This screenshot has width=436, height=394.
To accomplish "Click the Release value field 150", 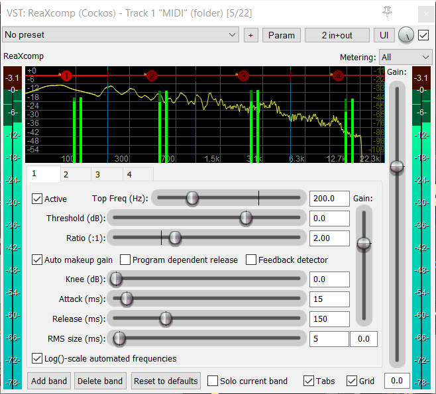I will point(329,319).
